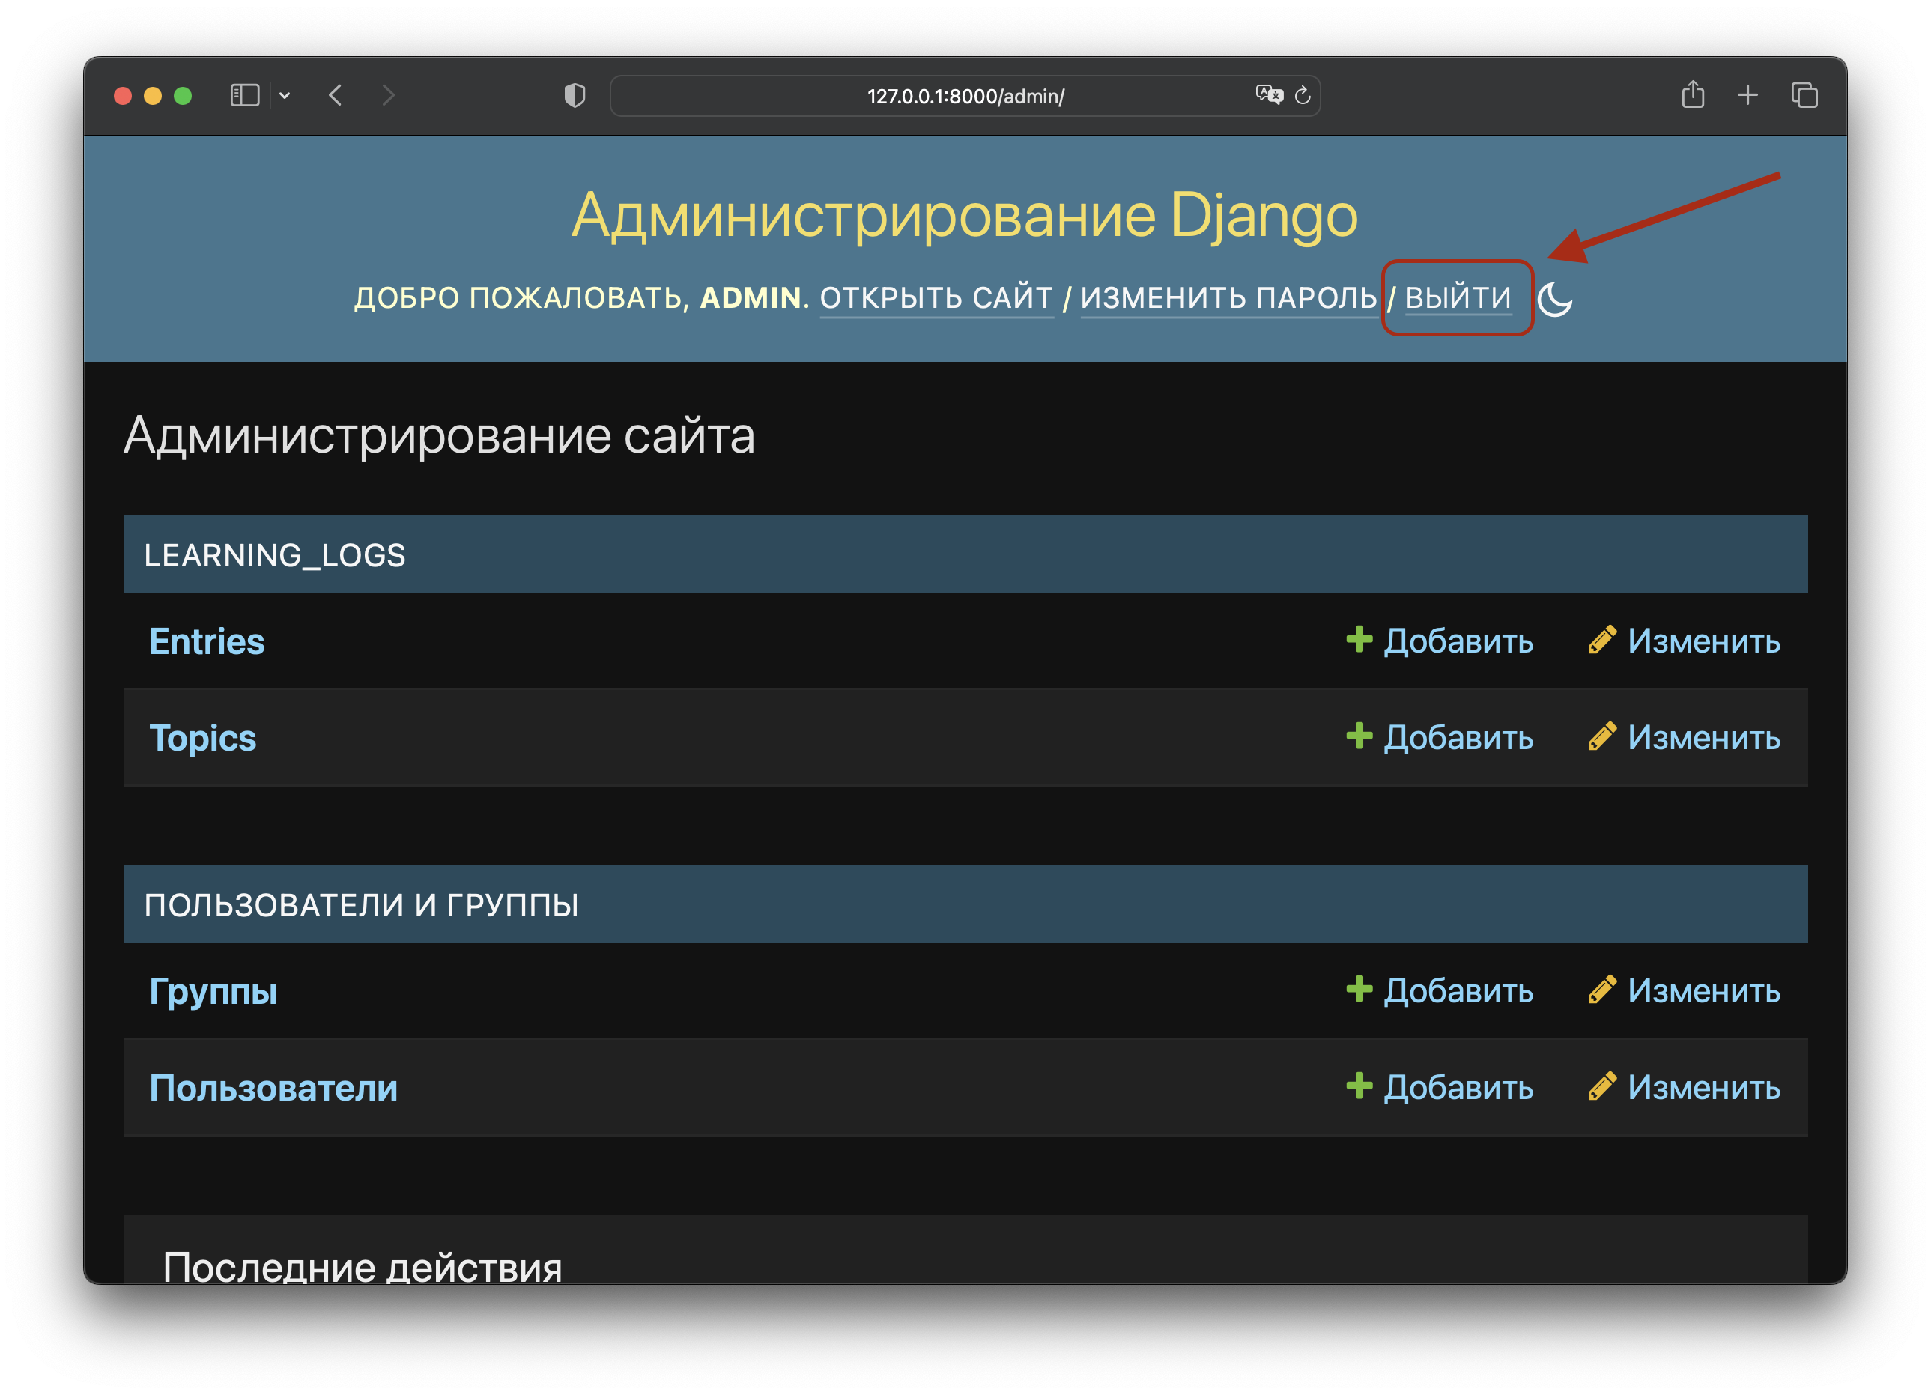The height and width of the screenshot is (1395, 1931).
Task: Click the green plus icon for Topics
Action: [1359, 736]
